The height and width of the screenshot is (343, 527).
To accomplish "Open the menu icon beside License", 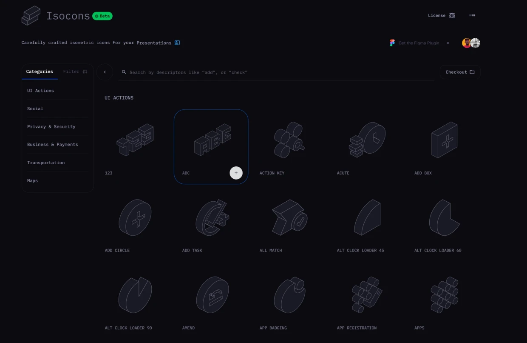I will (x=472, y=15).
